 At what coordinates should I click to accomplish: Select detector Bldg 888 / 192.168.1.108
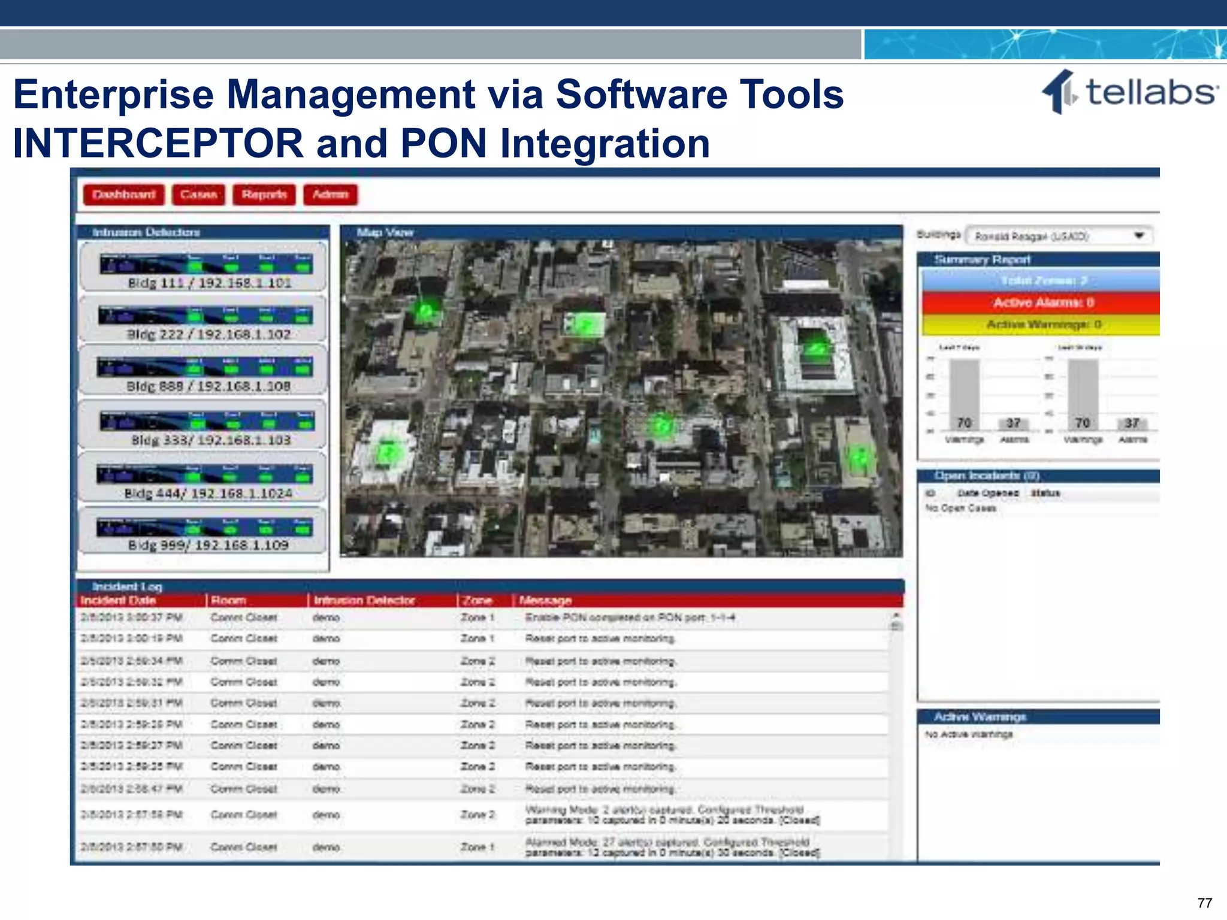203,371
